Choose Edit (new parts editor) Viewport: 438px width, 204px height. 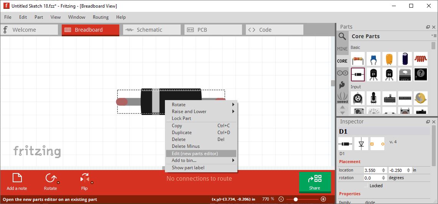(x=201, y=153)
